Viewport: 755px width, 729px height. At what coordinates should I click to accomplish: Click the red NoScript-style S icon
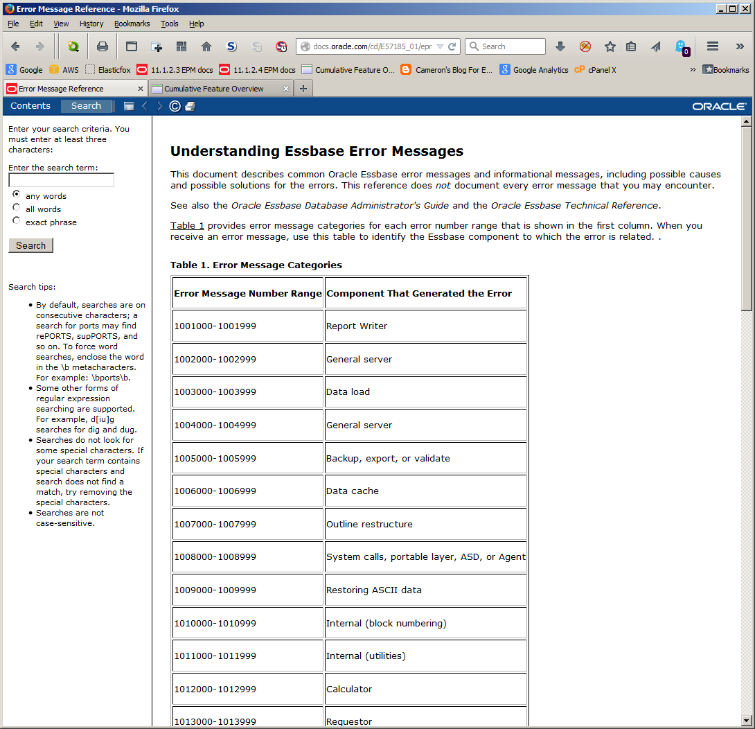(x=281, y=46)
